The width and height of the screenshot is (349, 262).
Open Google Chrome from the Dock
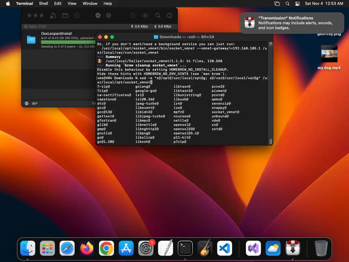[106, 248]
